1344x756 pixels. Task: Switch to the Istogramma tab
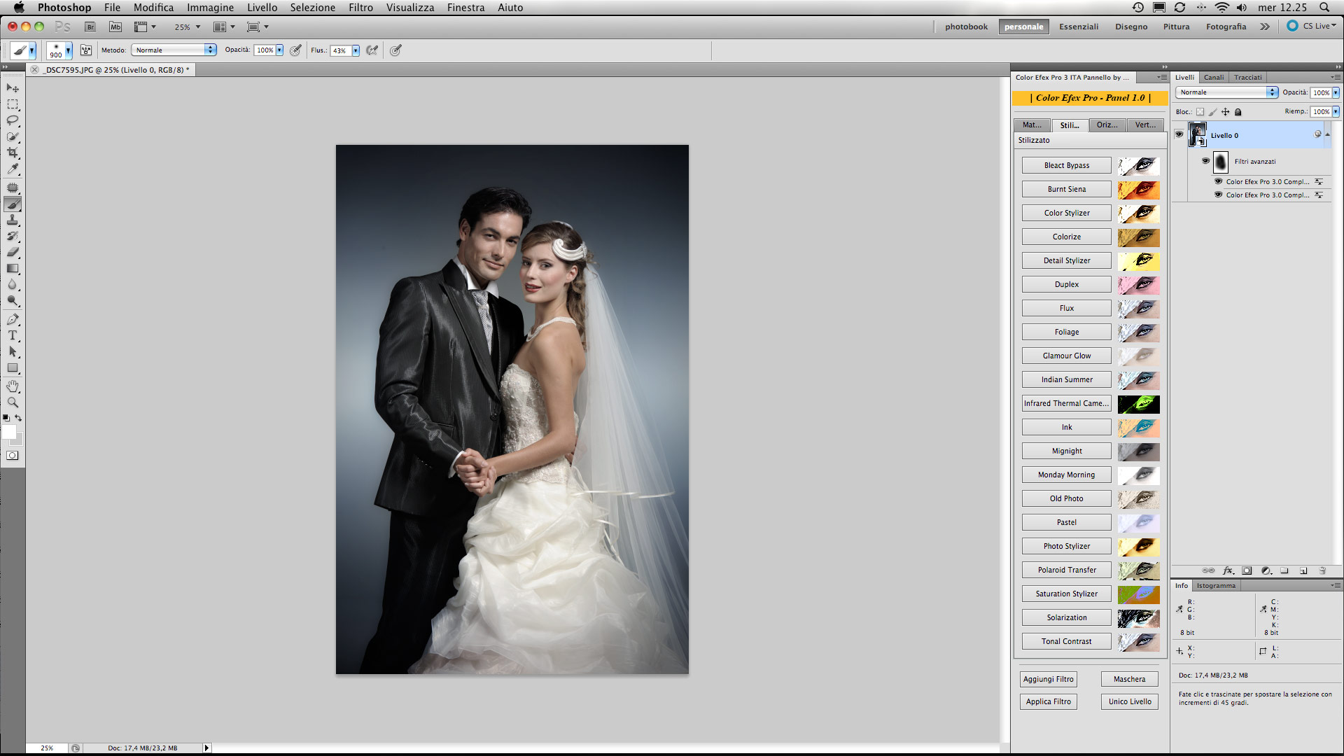tap(1215, 585)
